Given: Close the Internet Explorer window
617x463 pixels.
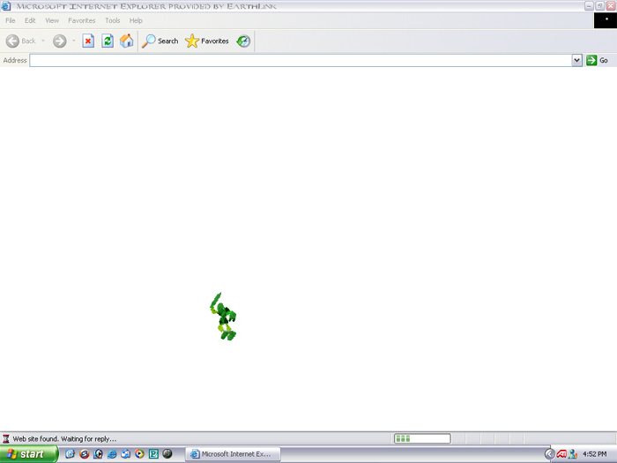Looking at the screenshot, I should pyautogui.click(x=611, y=6).
